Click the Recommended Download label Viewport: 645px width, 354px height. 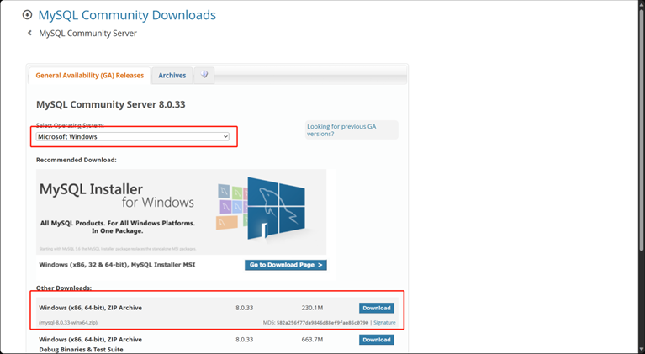click(76, 160)
